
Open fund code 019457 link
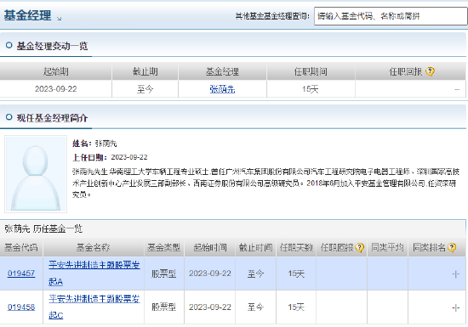21,273
